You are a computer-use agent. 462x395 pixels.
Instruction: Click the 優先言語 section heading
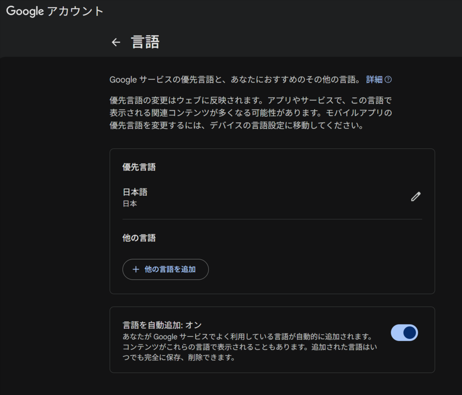139,167
